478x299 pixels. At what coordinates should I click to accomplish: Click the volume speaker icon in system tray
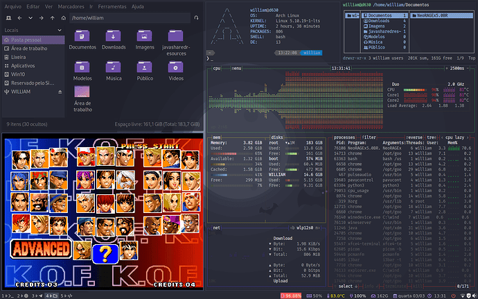coord(475,296)
